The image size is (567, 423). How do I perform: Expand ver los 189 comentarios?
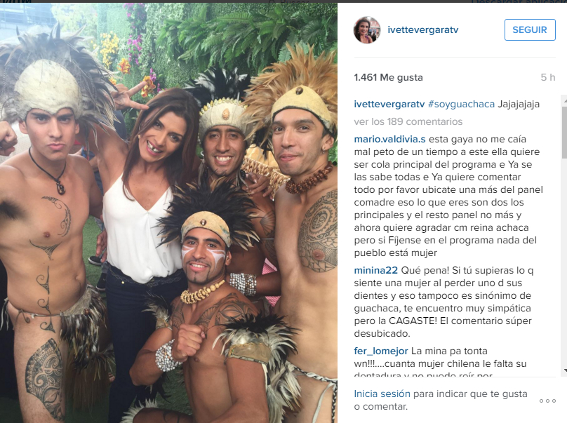408,121
